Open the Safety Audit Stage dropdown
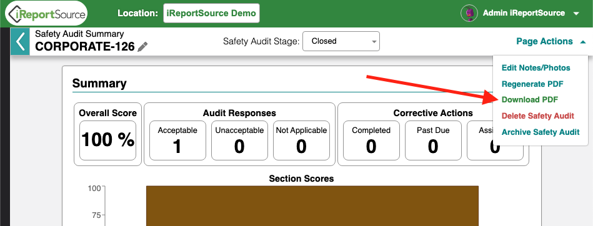Screen dimensions: 593x226 (x=341, y=41)
